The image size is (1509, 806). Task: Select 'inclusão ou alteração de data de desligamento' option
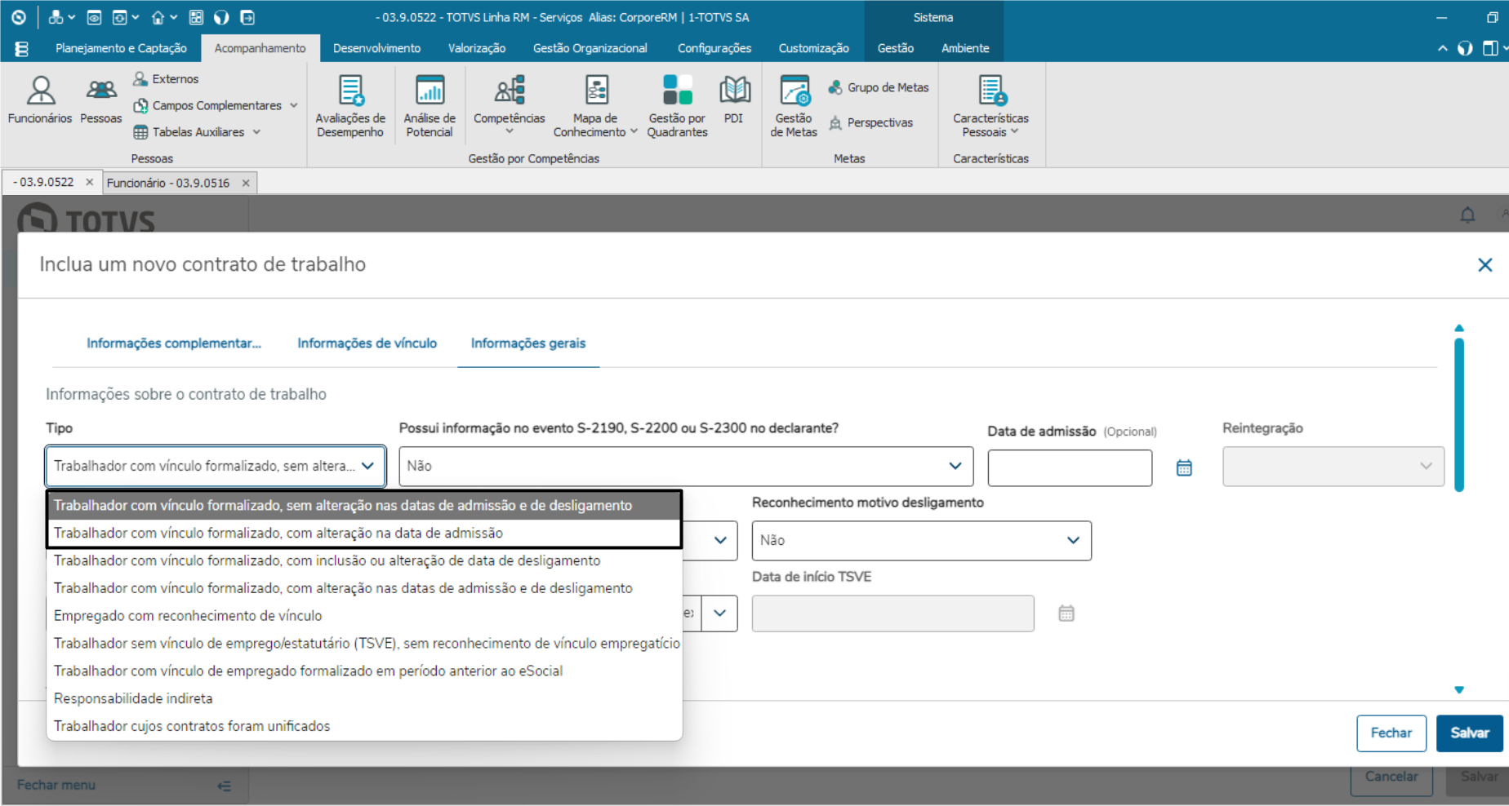point(363,560)
